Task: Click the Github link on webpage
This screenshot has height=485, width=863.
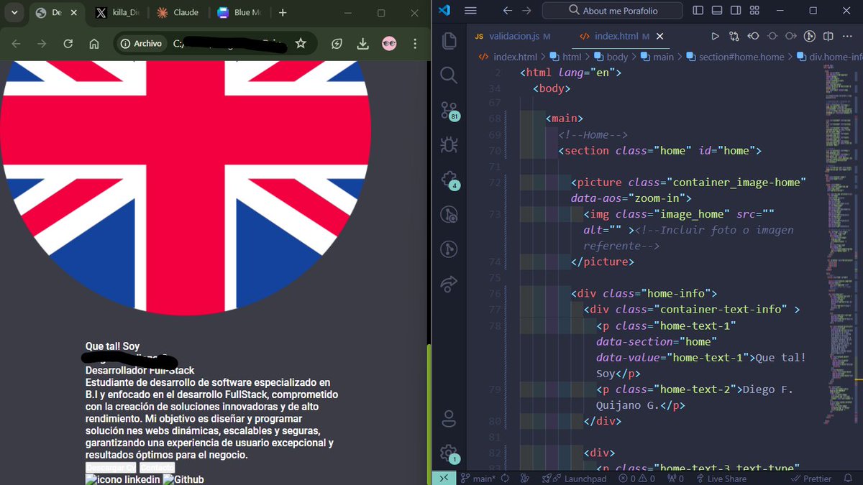Action: click(x=183, y=479)
